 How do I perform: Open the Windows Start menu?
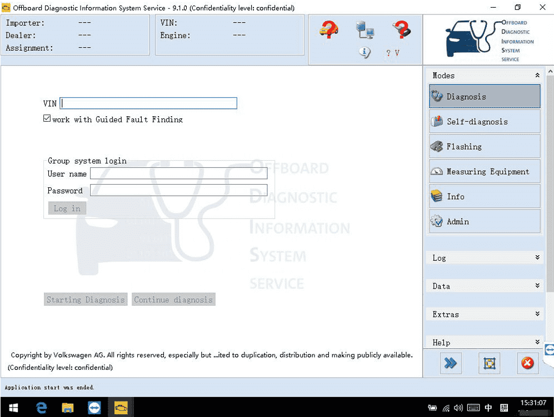tap(13, 408)
